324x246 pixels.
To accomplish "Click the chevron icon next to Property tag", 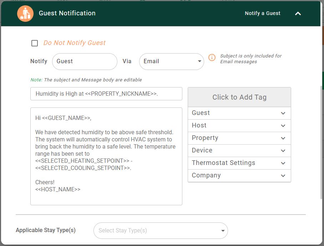I will coord(283,138).
